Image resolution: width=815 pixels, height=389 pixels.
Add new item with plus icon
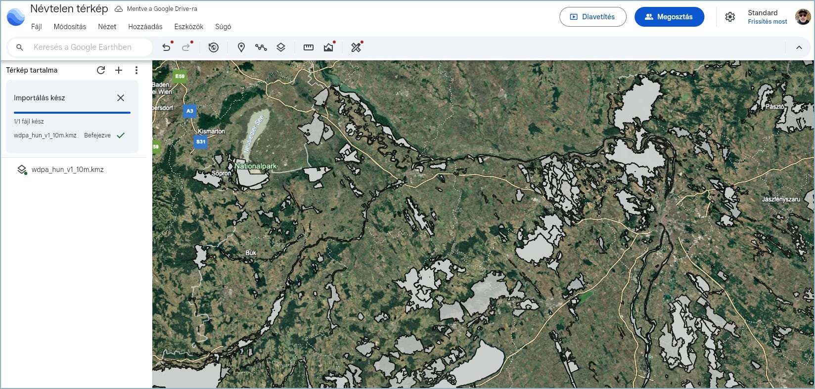pyautogui.click(x=119, y=70)
